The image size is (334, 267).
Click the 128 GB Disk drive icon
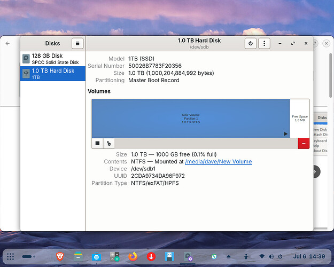point(26,59)
